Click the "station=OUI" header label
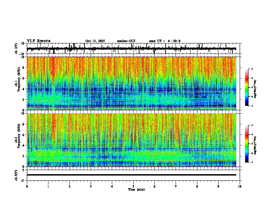The height and width of the screenshot is (209, 270). (x=126, y=41)
